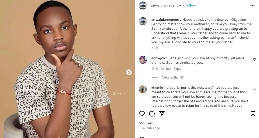Image resolution: width=259 pixels, height=138 pixels.
Task: Click the asiwajulanregentry username in the header
Action: coord(166,5)
